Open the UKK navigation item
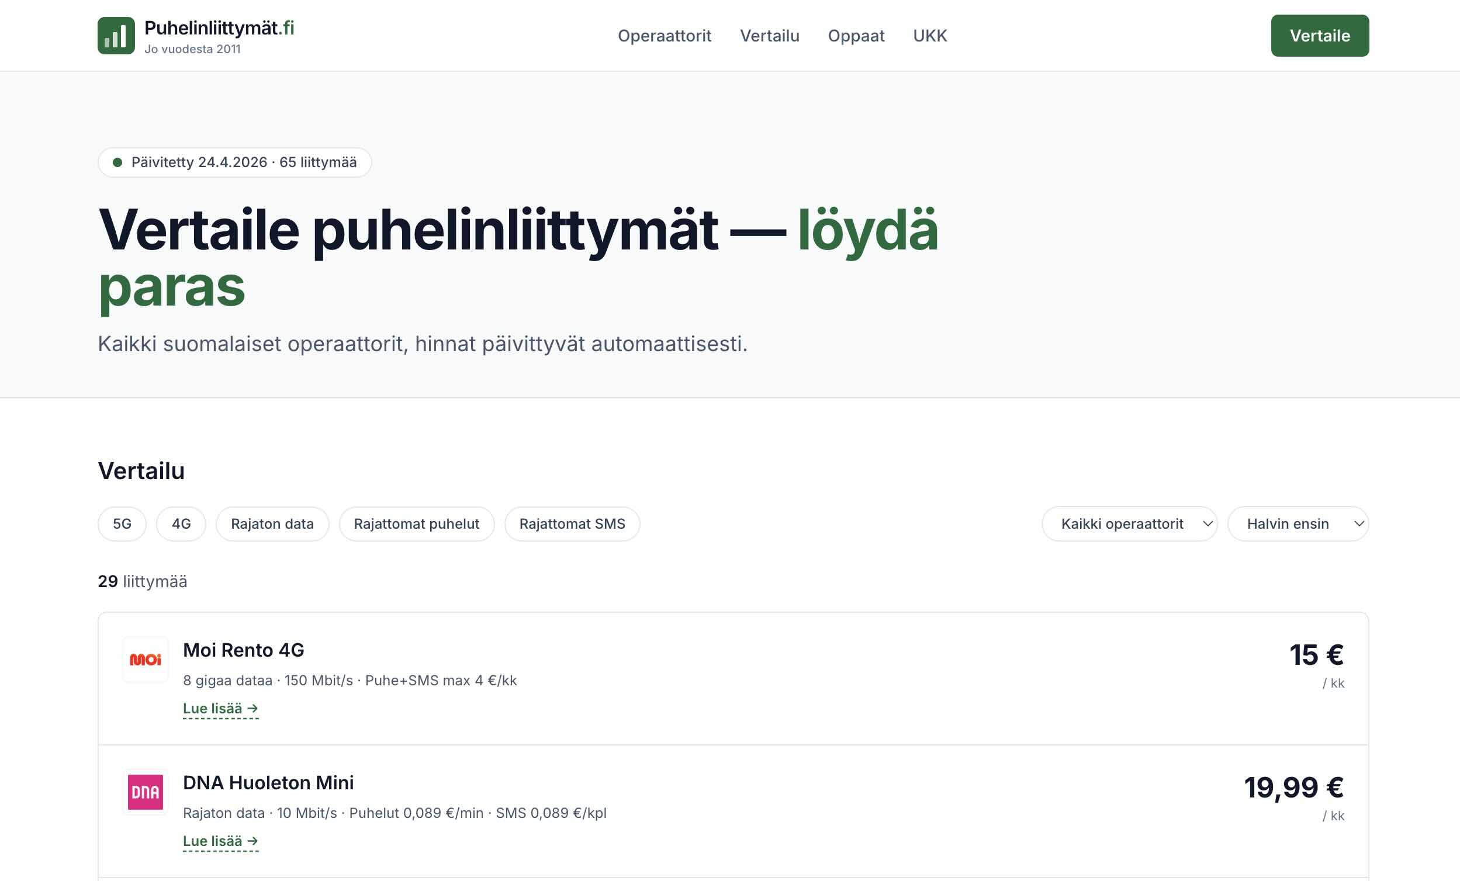Viewport: 1460px width, 881px height. click(930, 36)
